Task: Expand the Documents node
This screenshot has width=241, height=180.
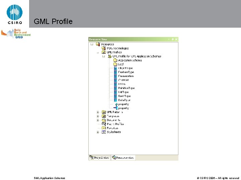Action: 98,120
